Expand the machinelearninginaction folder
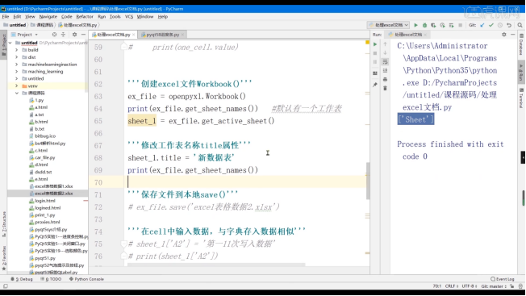Screen dimensions: 526x296 (16, 65)
